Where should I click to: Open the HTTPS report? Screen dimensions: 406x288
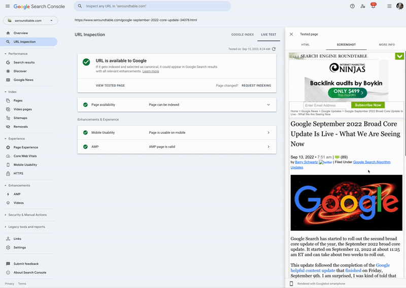click(x=18, y=173)
